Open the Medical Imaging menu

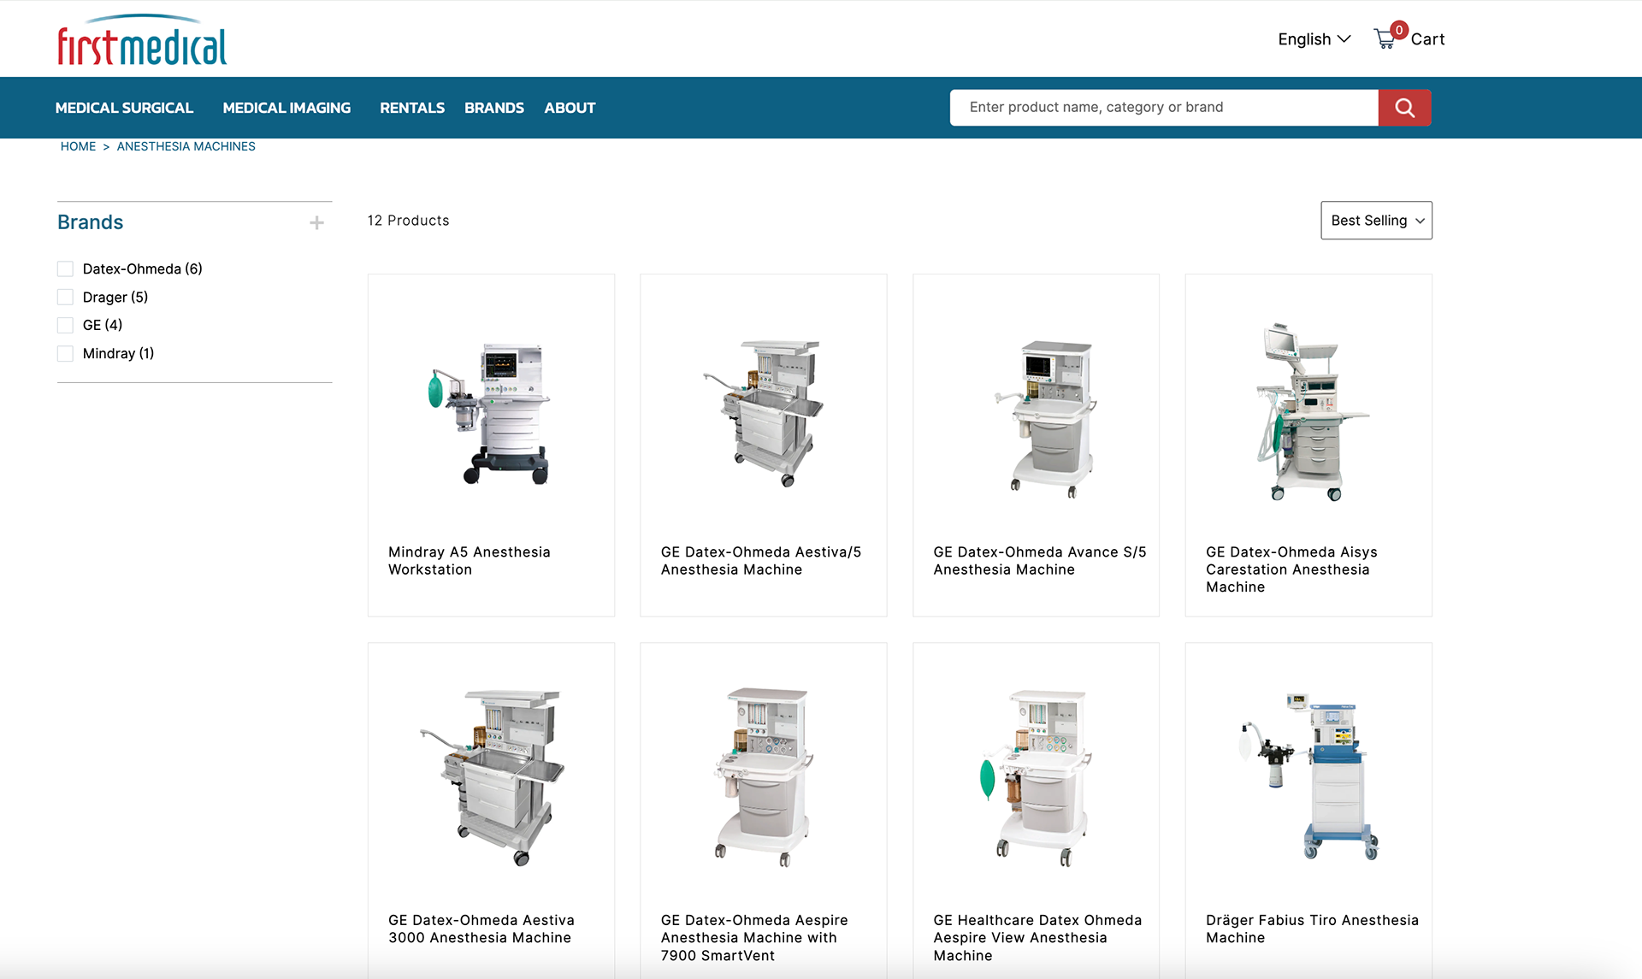coord(286,108)
